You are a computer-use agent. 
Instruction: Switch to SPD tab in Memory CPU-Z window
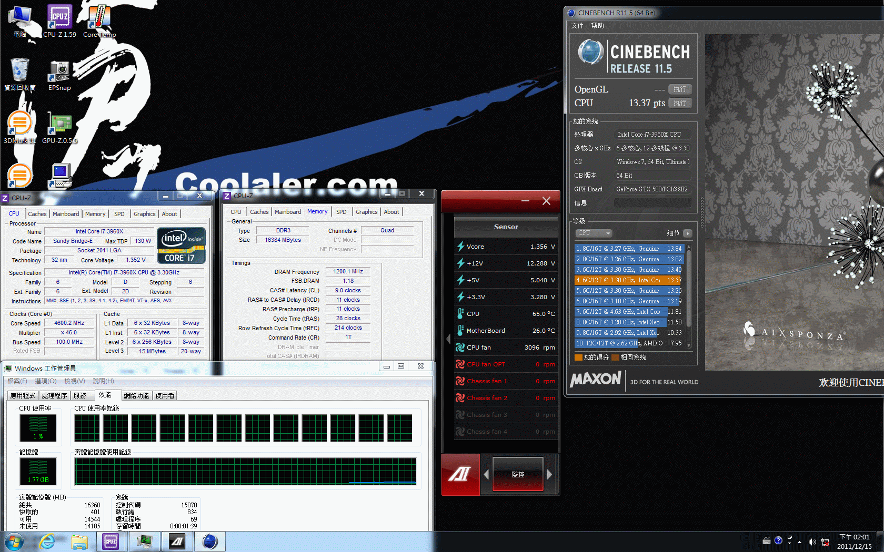pyautogui.click(x=341, y=212)
